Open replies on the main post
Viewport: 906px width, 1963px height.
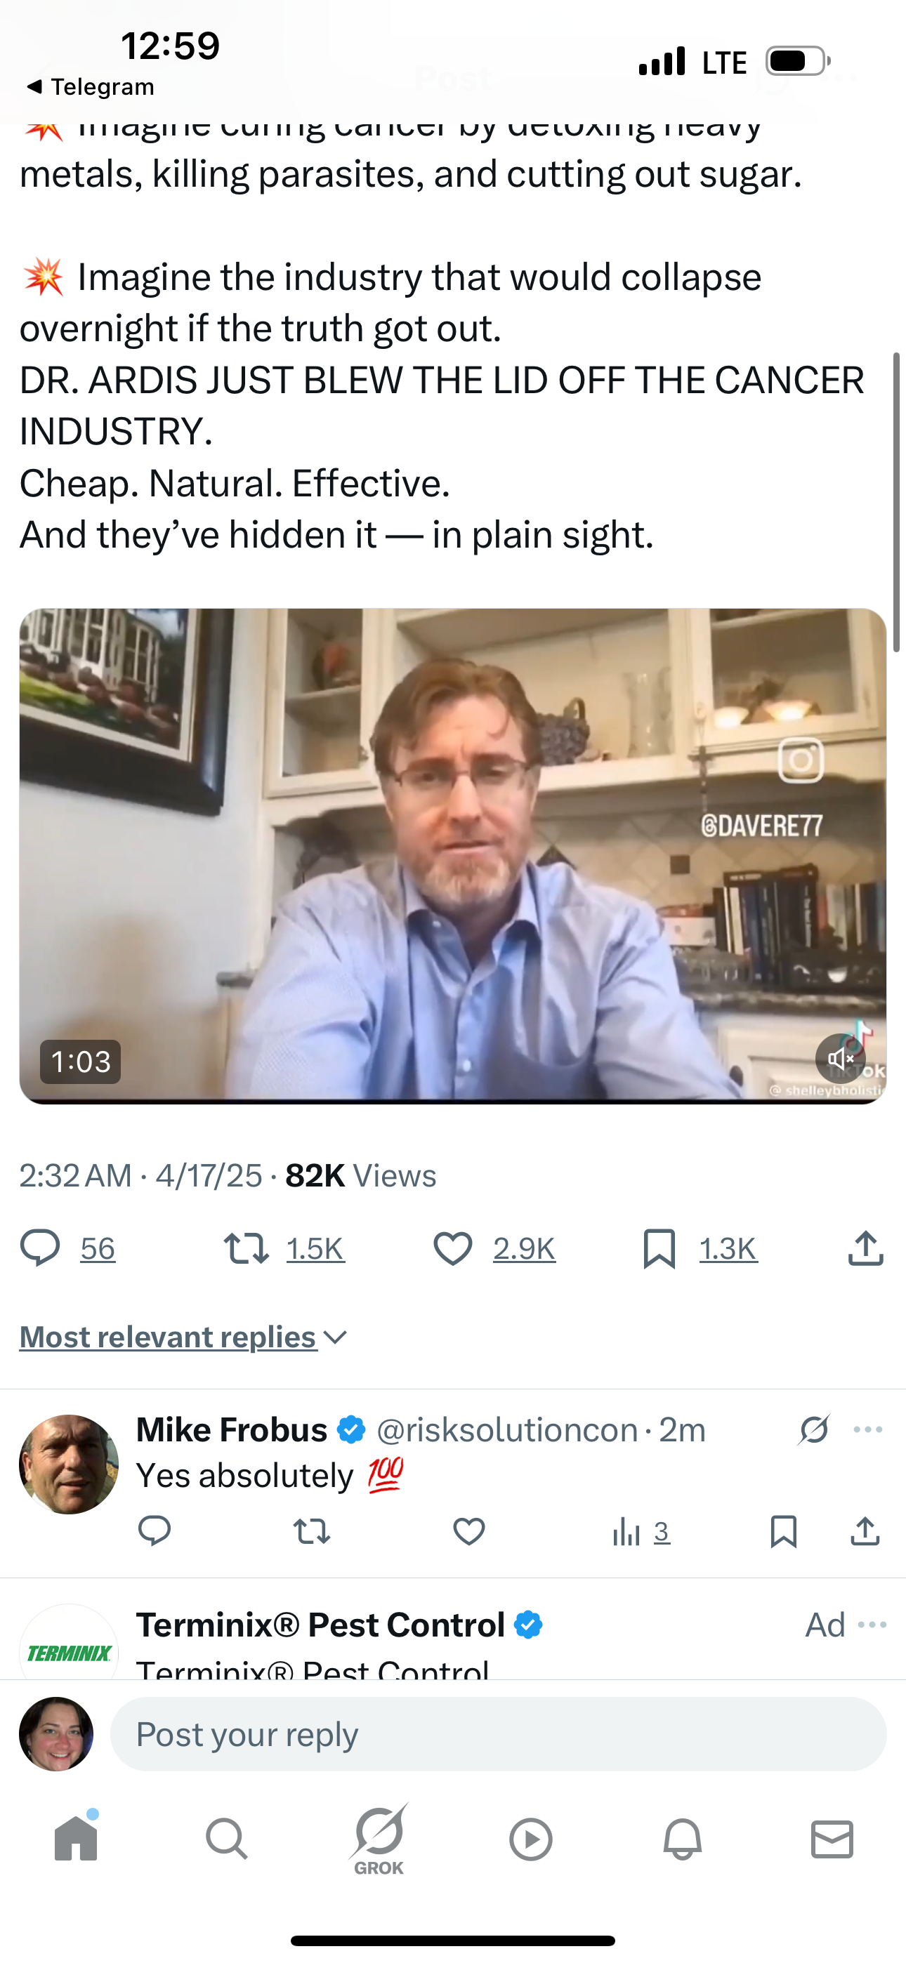(39, 1248)
